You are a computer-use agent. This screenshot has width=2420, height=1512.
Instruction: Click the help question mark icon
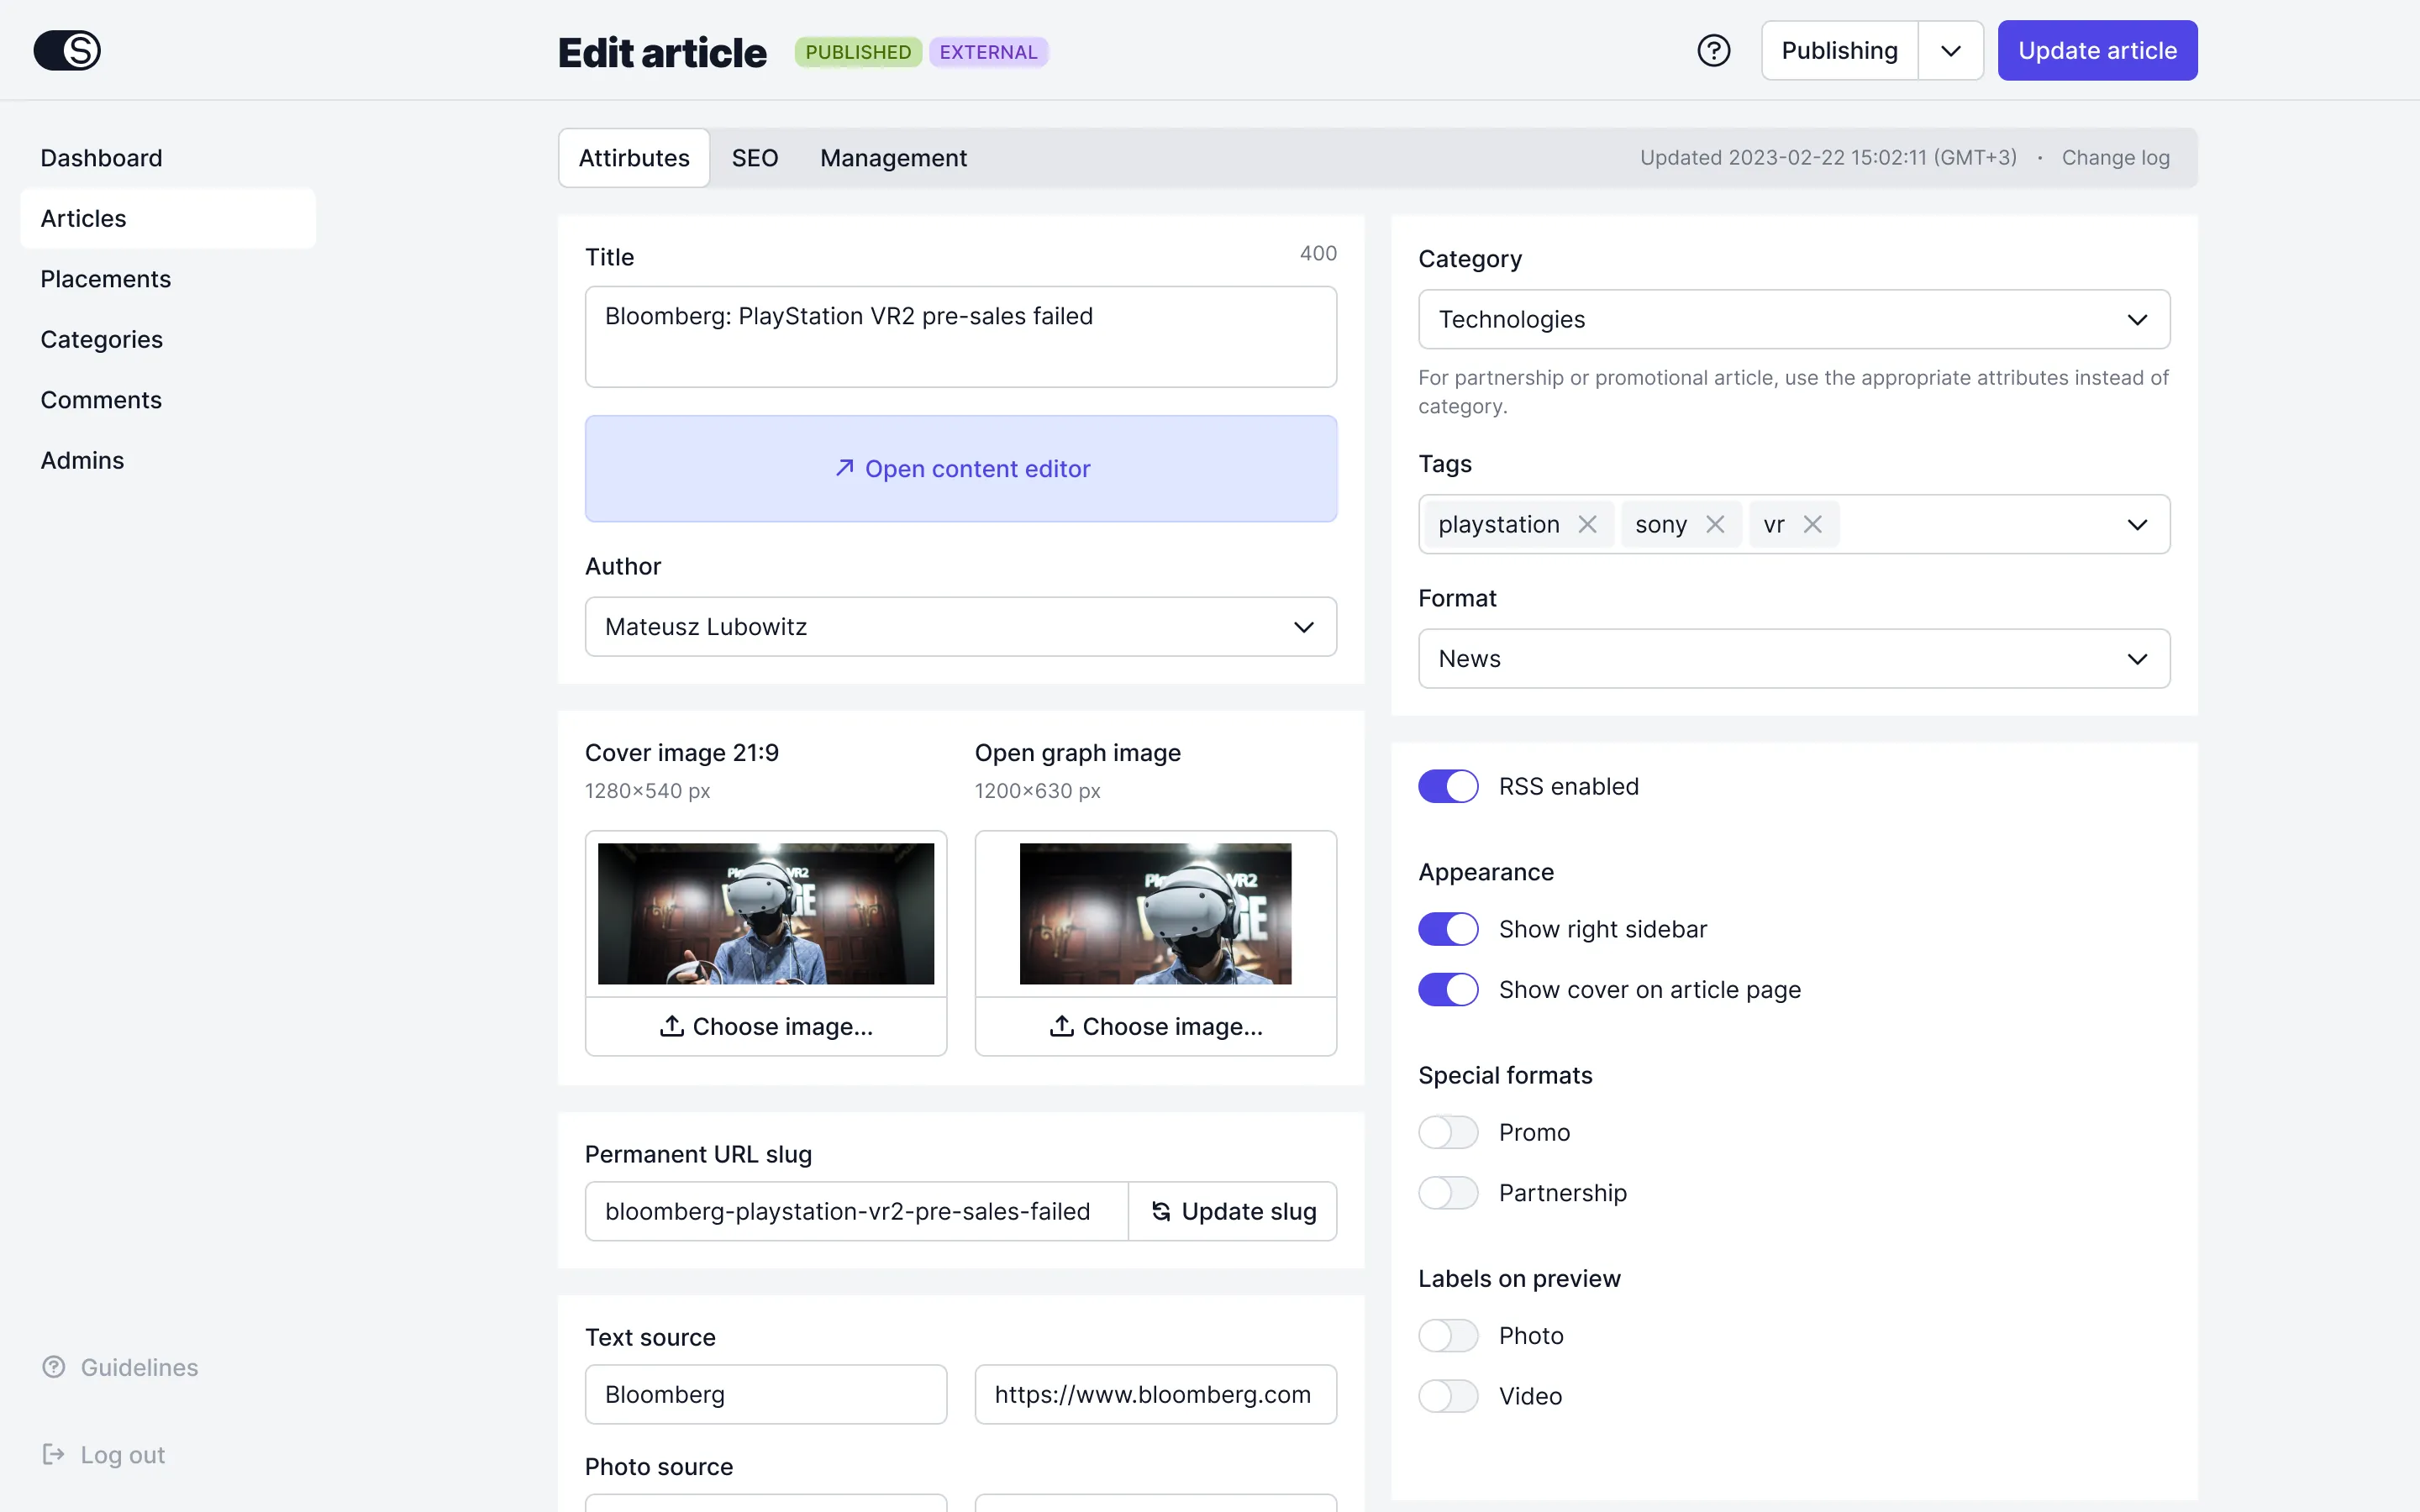pyautogui.click(x=1713, y=50)
